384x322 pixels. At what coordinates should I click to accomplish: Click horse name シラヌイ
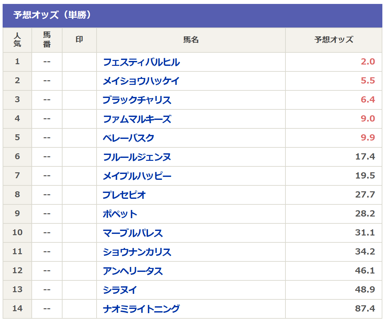(120, 290)
